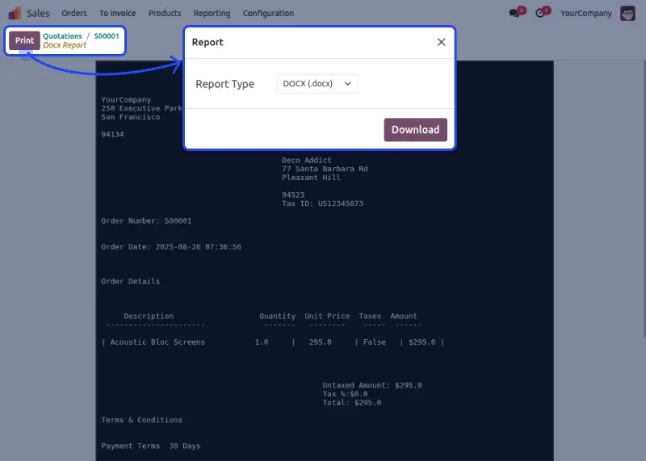The width and height of the screenshot is (646, 461).
Task: Open the user avatar menu
Action: coord(627,13)
